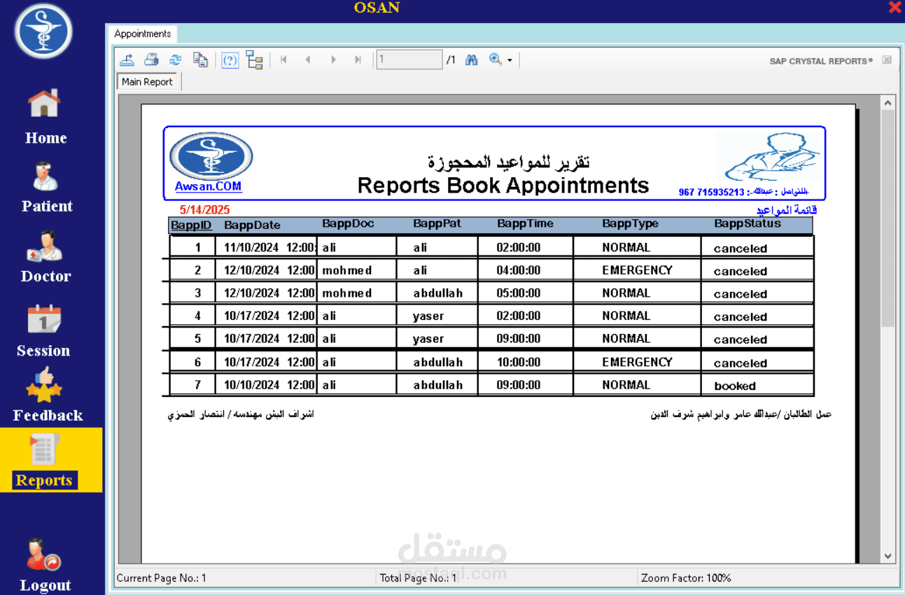Image resolution: width=905 pixels, height=595 pixels.
Task: Open the Reports section in sidebar
Action: click(51, 460)
